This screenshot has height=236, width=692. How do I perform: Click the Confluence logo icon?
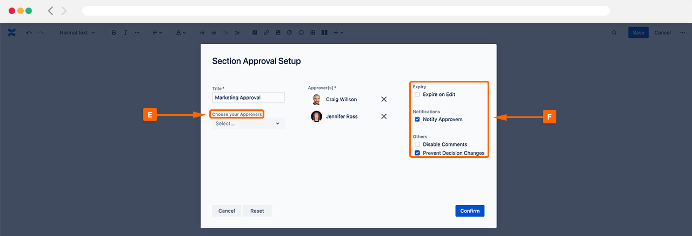click(11, 32)
